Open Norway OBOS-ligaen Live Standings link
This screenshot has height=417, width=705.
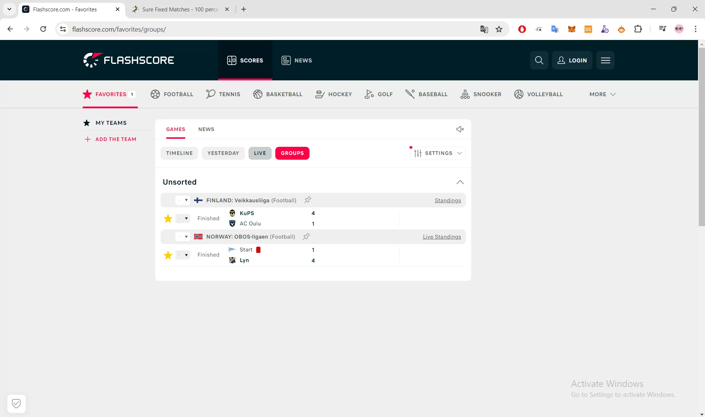coord(442,237)
